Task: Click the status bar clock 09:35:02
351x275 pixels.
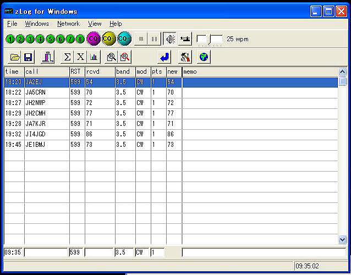Action: click(x=307, y=266)
